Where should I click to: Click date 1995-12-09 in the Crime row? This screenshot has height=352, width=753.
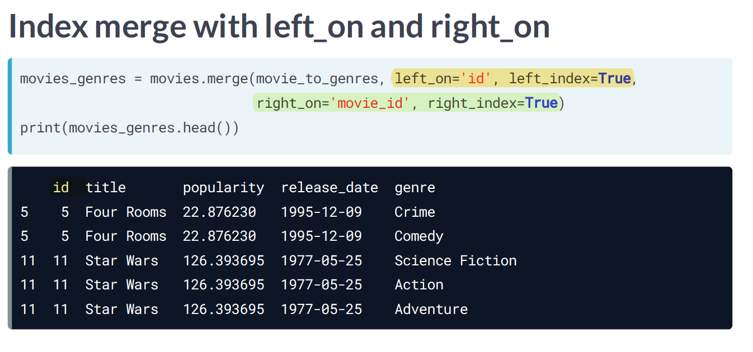coord(321,212)
